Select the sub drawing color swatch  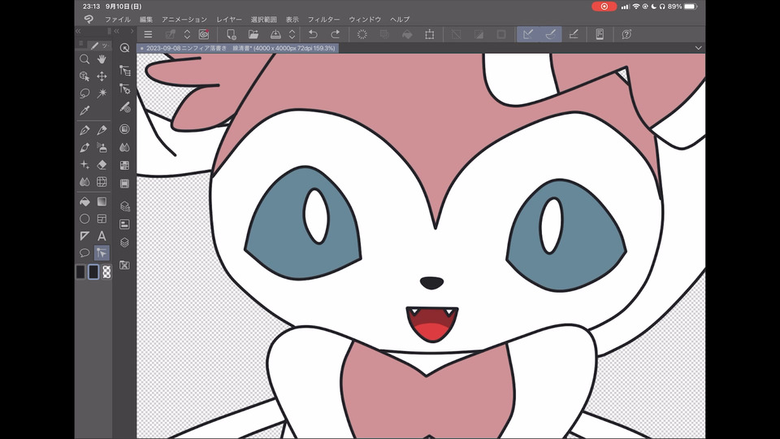(93, 272)
